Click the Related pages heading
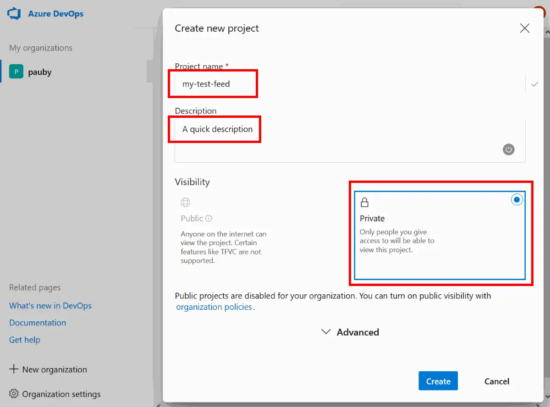This screenshot has height=407, width=550. (x=35, y=287)
